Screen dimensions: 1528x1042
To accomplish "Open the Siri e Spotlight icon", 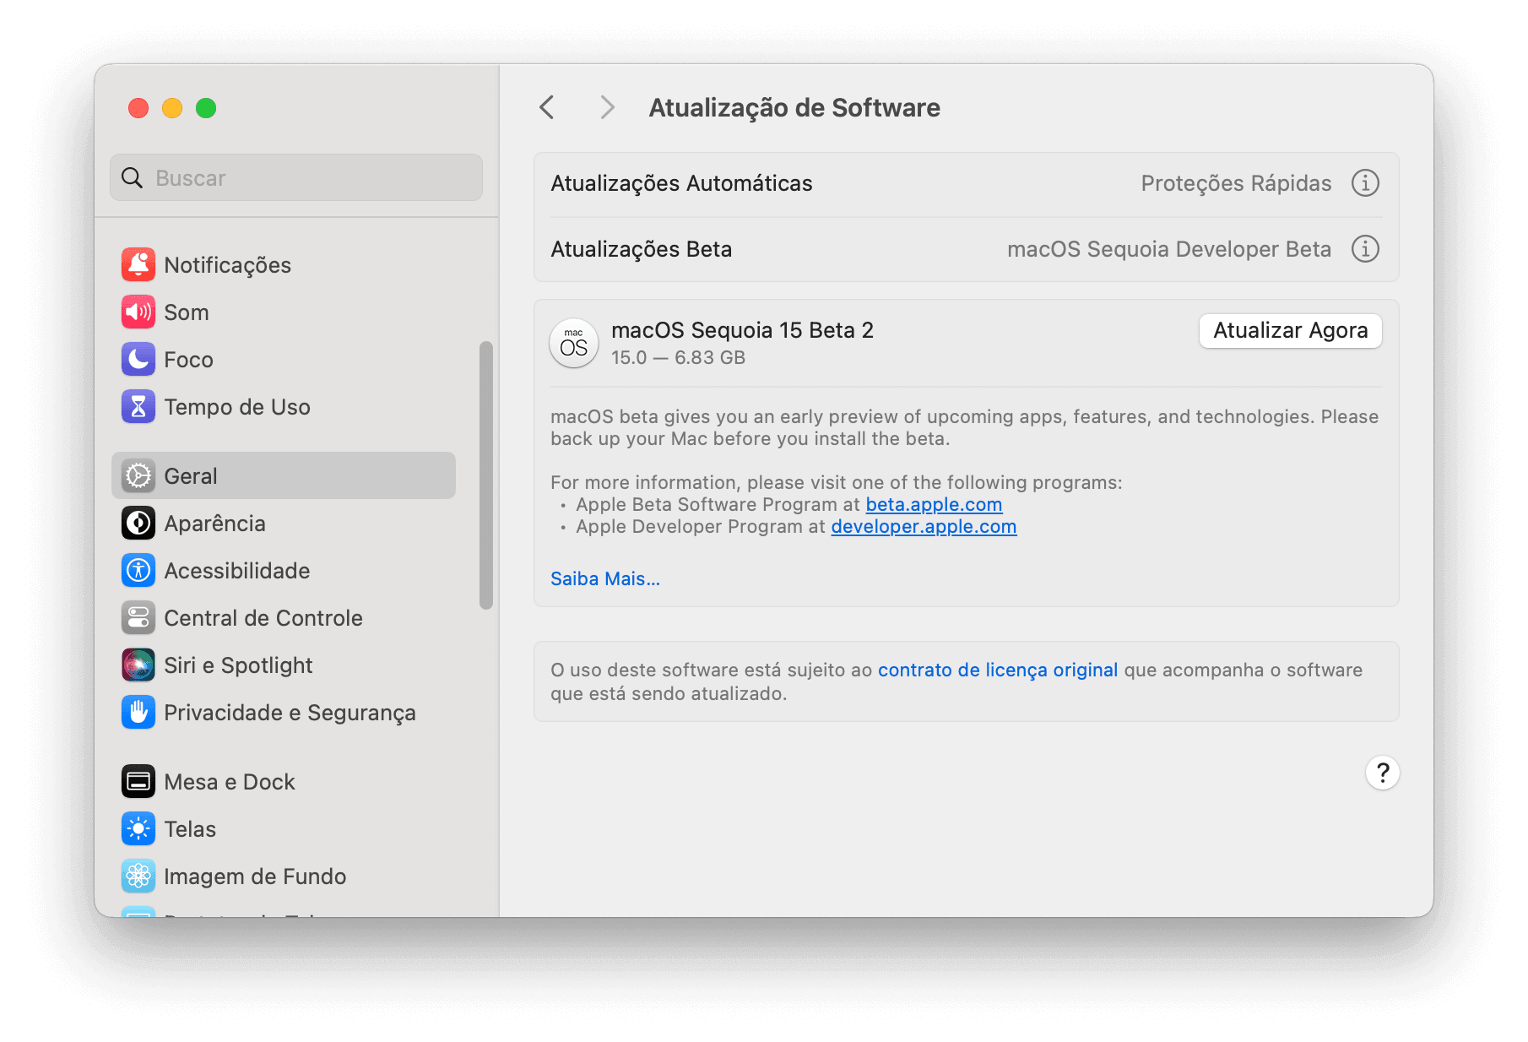I will tap(138, 665).
